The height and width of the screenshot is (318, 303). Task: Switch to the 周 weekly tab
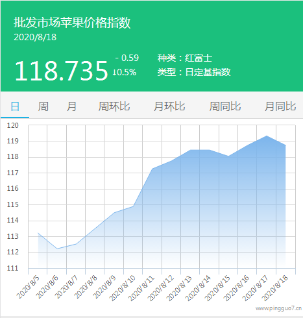(x=43, y=106)
